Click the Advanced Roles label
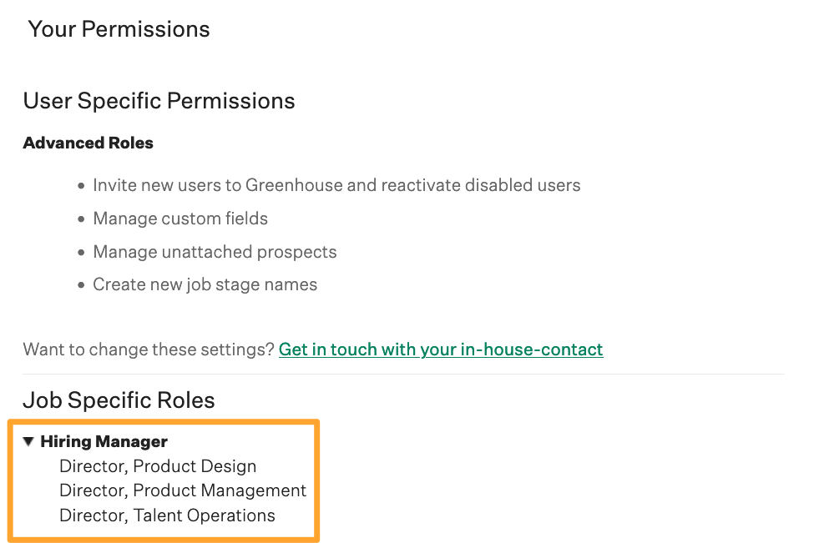Viewport: 814px width, 543px height. 88,143
